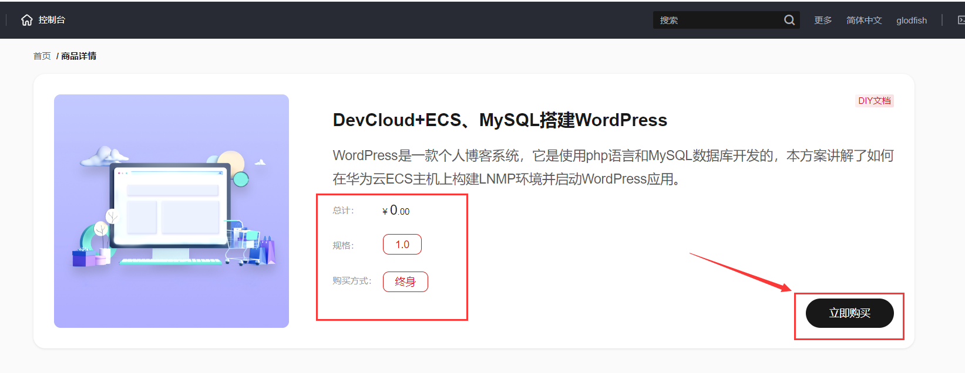The image size is (965, 373).
Task: Click the search magnifier icon
Action: [x=789, y=20]
